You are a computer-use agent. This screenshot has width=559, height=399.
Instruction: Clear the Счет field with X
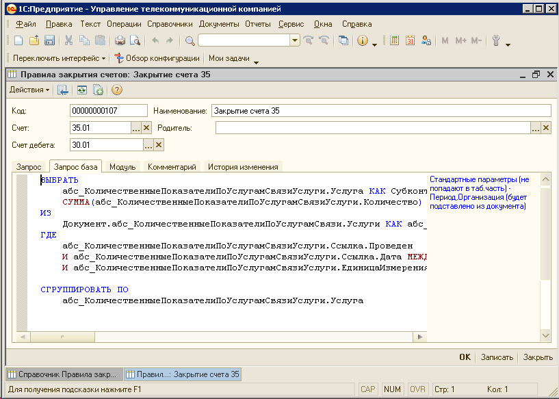pos(146,128)
